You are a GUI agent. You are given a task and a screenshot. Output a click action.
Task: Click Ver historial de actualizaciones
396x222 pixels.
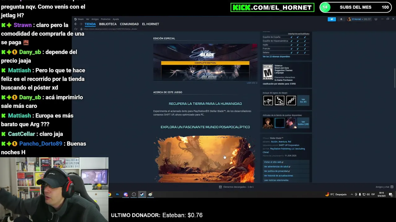click(286, 176)
